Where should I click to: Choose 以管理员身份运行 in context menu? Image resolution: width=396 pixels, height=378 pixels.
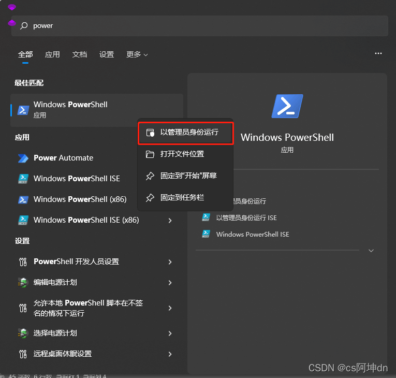pos(186,133)
